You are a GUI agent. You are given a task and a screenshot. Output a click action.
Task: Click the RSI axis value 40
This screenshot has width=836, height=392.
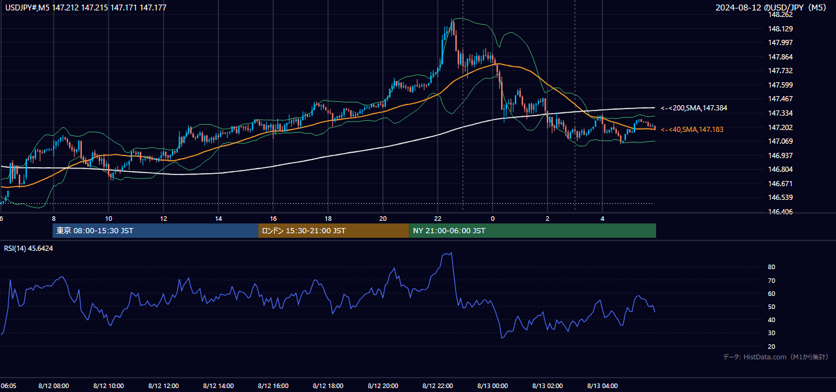click(x=772, y=319)
